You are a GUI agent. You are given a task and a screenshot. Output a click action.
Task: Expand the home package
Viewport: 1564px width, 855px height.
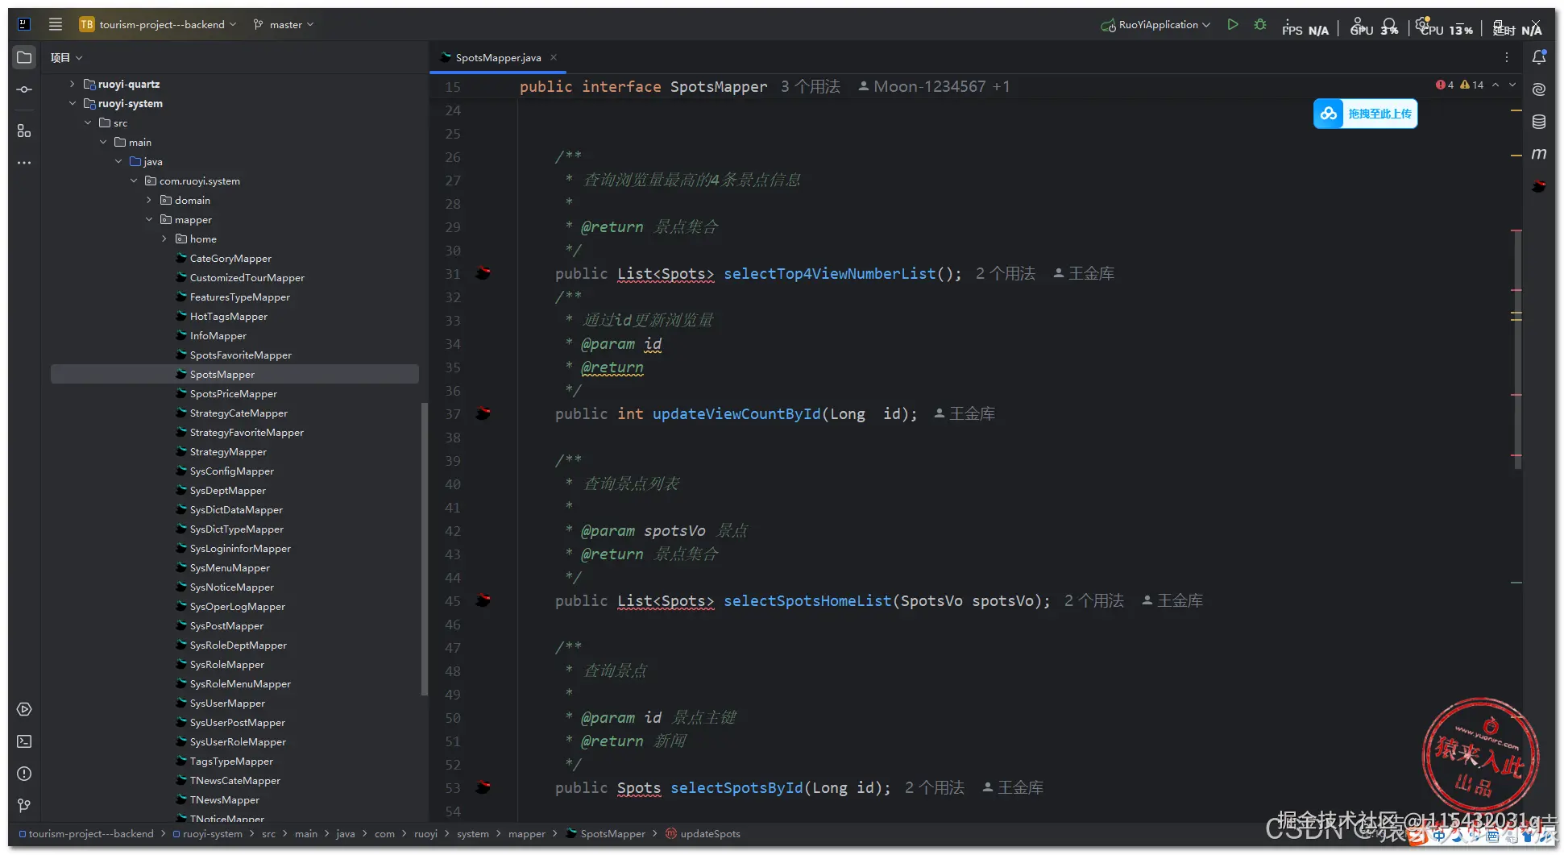tap(164, 239)
